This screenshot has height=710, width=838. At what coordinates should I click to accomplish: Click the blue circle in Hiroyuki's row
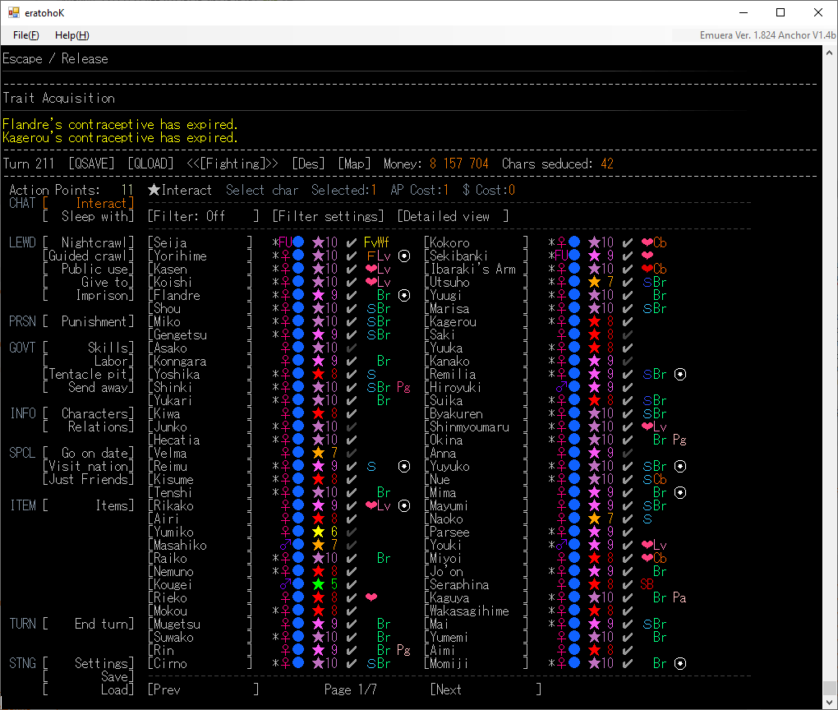(x=574, y=388)
